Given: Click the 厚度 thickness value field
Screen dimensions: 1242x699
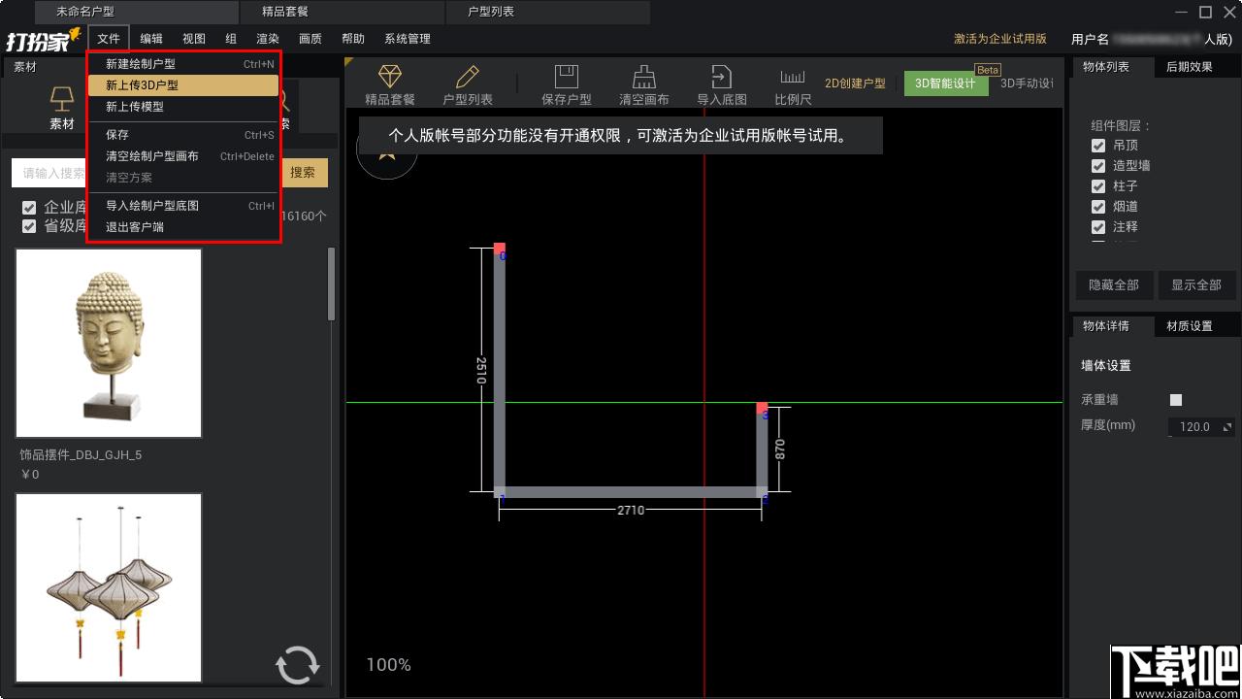Looking at the screenshot, I should [x=1194, y=427].
